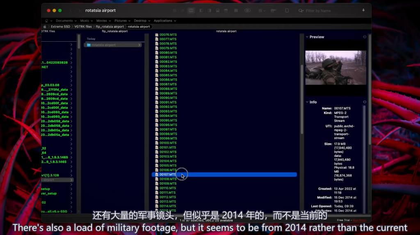This screenshot has height=235, width=420.
Task: Navigate to VGTRK files in path bar
Action: click(x=83, y=27)
